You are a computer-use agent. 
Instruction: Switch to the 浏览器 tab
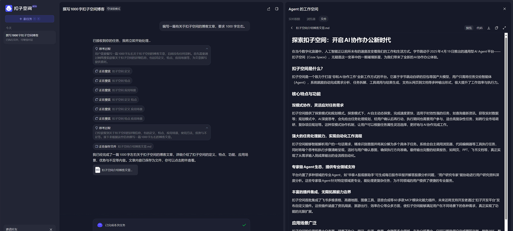click(311, 19)
